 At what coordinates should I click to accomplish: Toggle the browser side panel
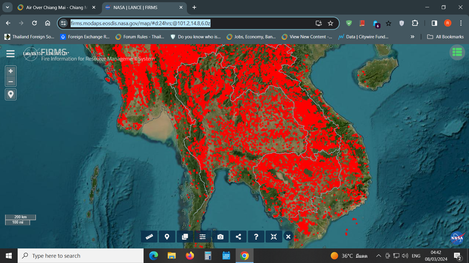pyautogui.click(x=434, y=23)
